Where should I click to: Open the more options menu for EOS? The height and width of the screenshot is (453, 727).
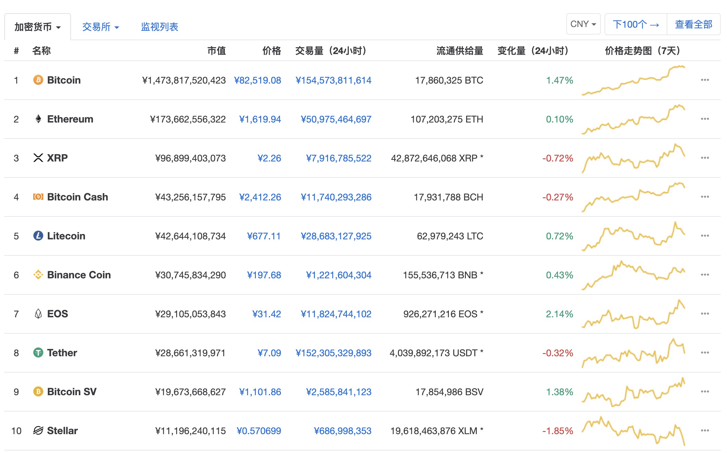point(705,314)
